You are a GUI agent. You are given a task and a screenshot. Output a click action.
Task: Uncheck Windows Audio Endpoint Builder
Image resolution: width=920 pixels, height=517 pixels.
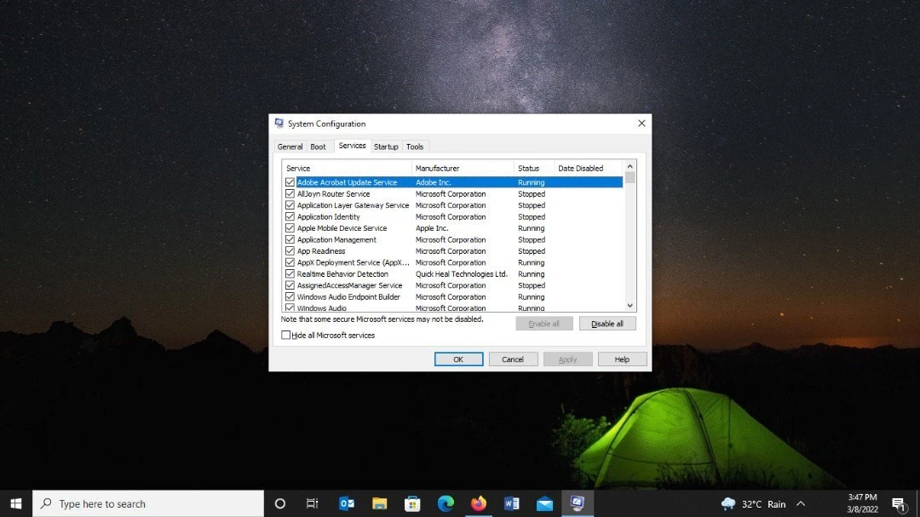tap(290, 297)
